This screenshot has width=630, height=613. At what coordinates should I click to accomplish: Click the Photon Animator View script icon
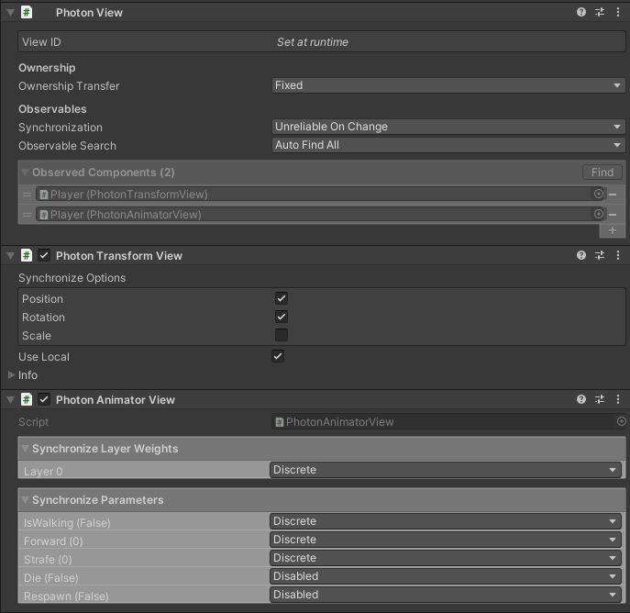[27, 399]
